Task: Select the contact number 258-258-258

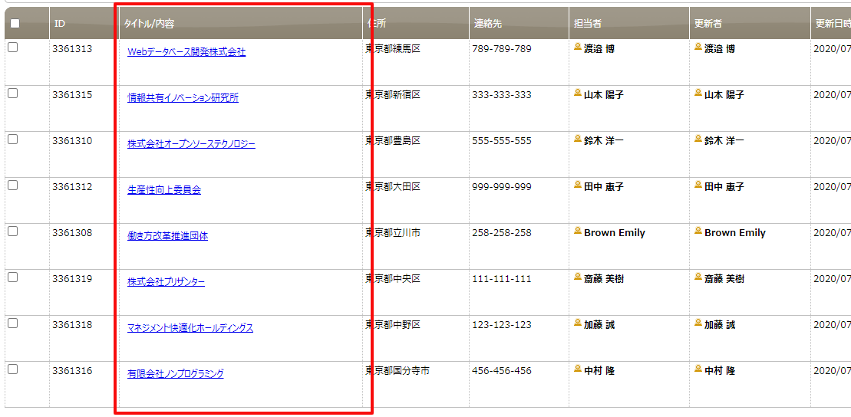Action: pos(502,233)
